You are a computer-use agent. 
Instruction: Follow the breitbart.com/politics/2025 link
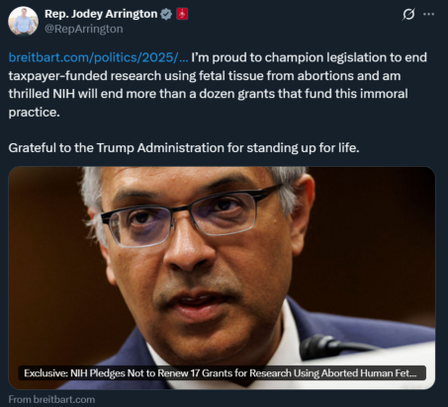pos(98,57)
